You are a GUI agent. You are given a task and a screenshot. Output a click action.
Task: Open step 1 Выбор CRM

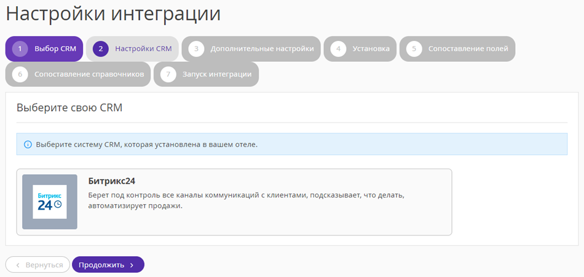click(44, 48)
